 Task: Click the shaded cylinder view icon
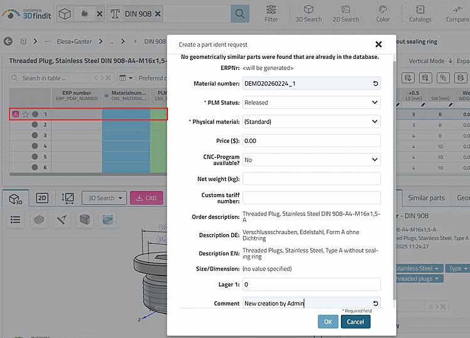(85, 220)
